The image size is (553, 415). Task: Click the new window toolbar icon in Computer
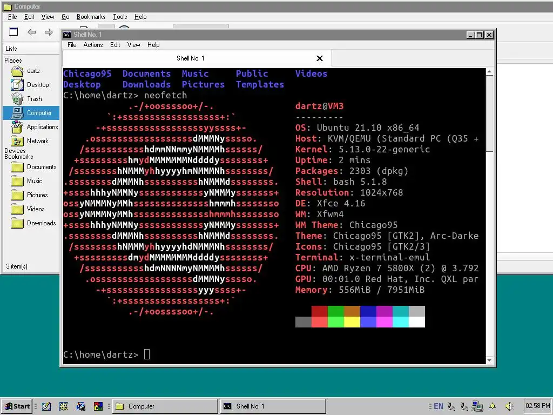pos(14,32)
